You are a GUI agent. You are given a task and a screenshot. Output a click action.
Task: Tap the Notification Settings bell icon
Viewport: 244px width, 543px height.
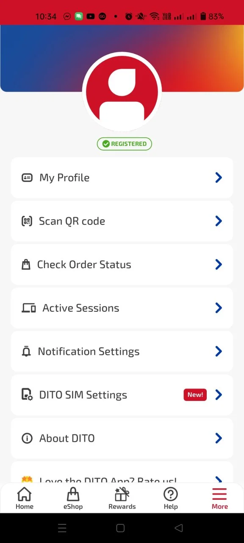click(26, 351)
